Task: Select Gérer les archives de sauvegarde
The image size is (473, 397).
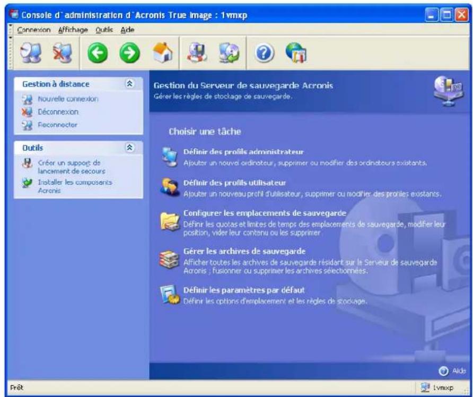Action: pyautogui.click(x=244, y=252)
